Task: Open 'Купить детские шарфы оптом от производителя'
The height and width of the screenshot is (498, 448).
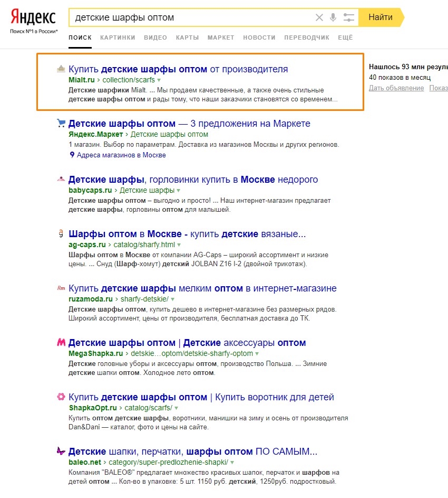Action: [x=178, y=69]
